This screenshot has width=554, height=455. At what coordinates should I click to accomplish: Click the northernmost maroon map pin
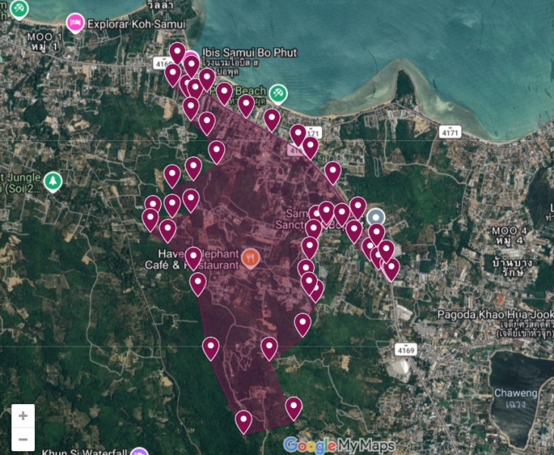click(x=177, y=52)
